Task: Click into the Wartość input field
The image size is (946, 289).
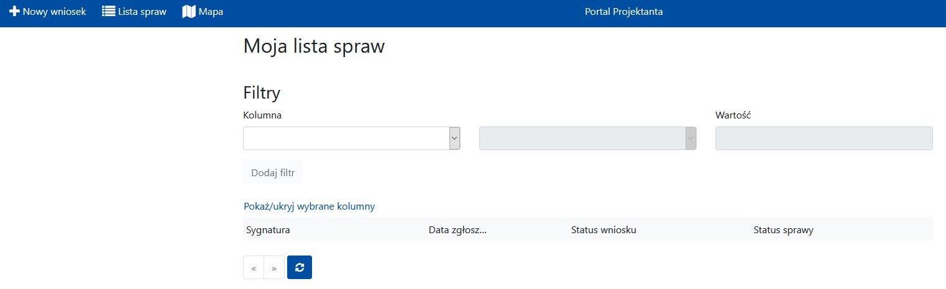Action: click(x=824, y=138)
